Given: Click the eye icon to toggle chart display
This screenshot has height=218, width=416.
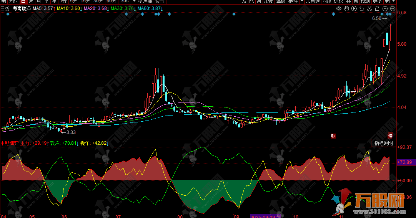Looking at the screenshot, I should coord(339,8).
